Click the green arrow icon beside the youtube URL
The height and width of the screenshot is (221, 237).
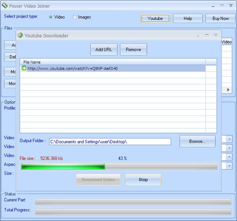click(x=24, y=68)
